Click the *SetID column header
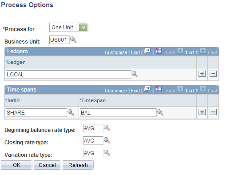The image size is (226, 175). coord(12,100)
